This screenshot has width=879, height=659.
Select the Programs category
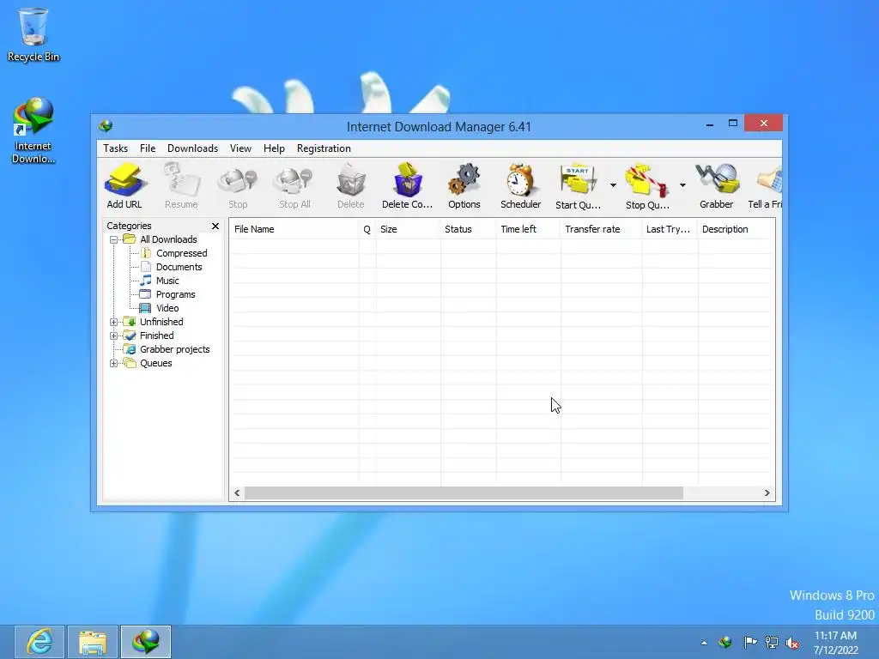click(x=175, y=294)
